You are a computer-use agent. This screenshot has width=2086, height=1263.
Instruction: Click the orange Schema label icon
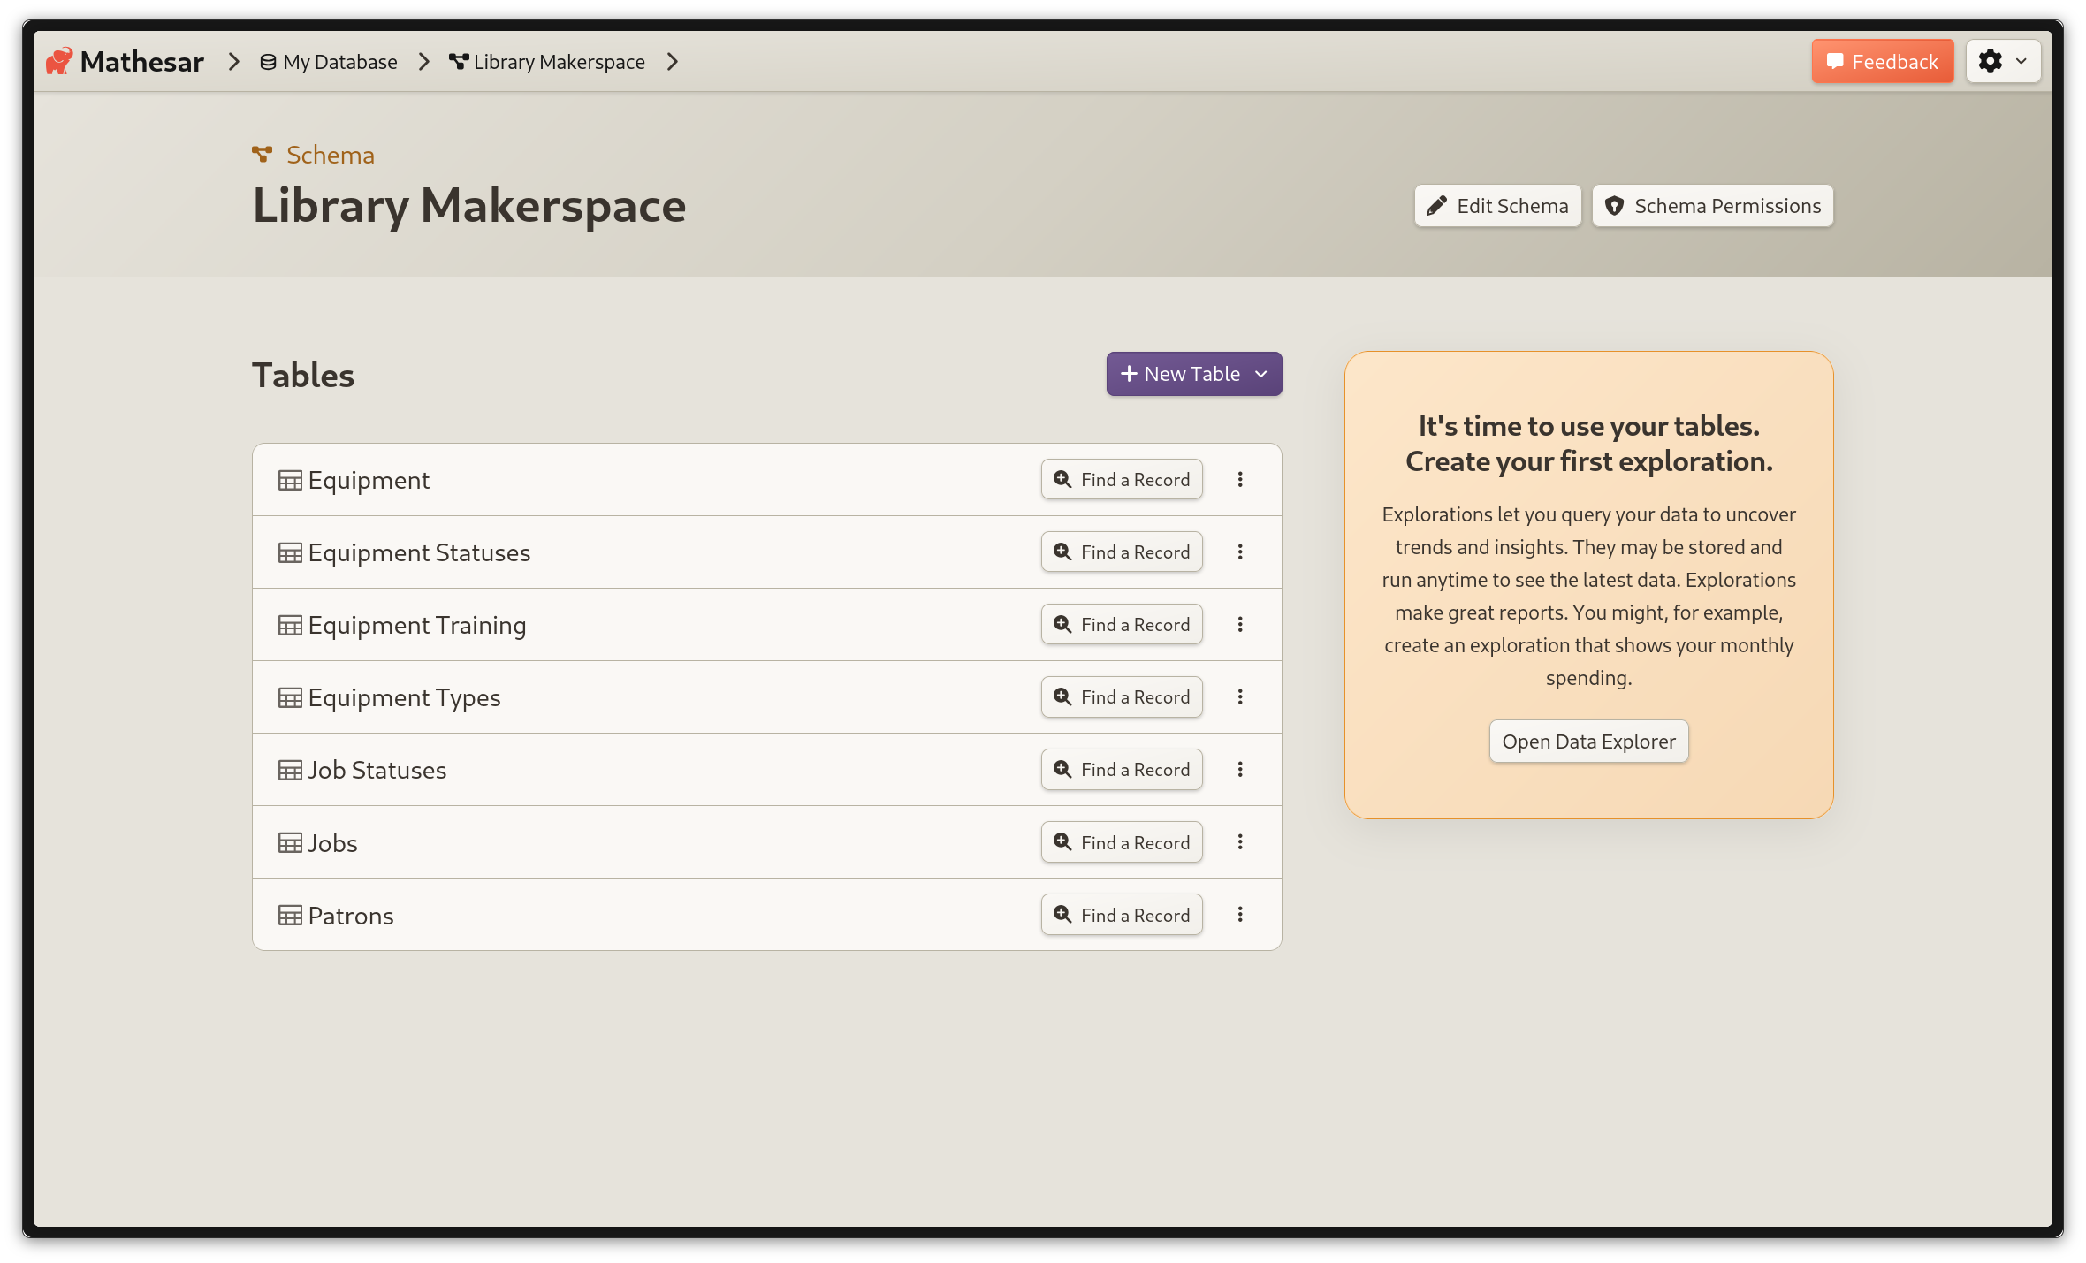coord(262,155)
